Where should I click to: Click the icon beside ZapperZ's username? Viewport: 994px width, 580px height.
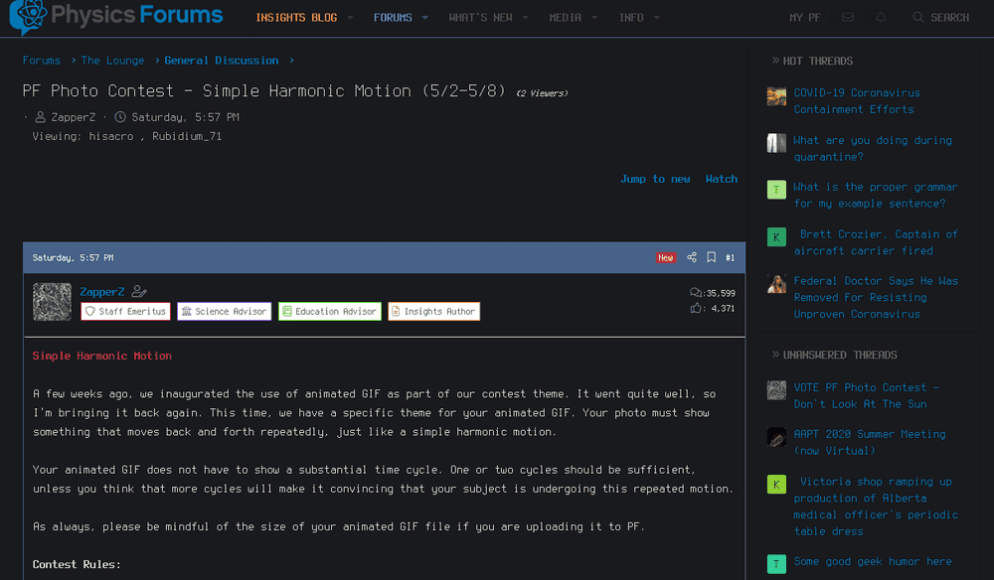(139, 292)
